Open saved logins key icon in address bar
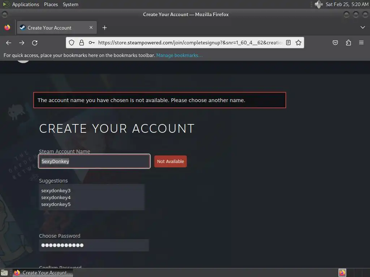Image resolution: width=370 pixels, height=277 pixels. click(91, 43)
